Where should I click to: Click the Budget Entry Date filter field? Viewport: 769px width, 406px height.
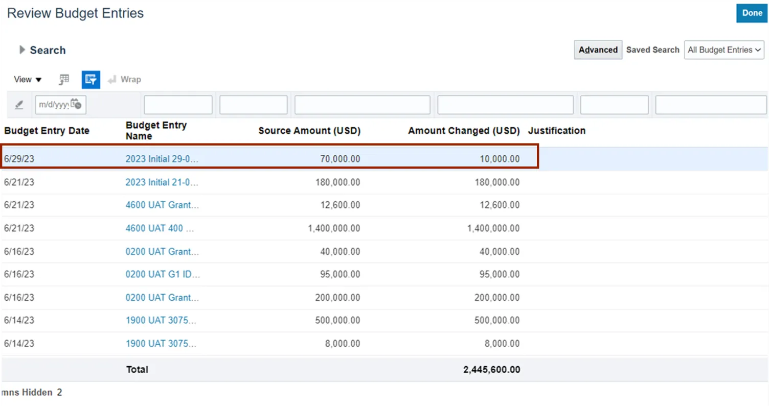pos(53,105)
